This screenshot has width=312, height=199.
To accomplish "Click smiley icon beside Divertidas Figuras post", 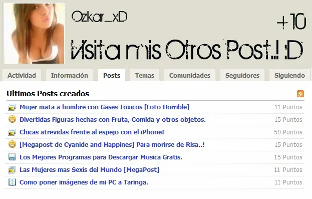I will [12, 119].
